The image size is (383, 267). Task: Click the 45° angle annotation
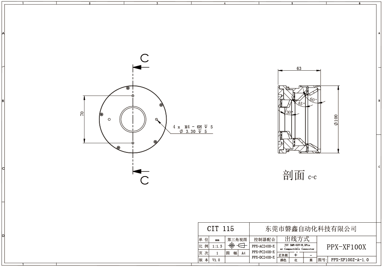click(301, 104)
